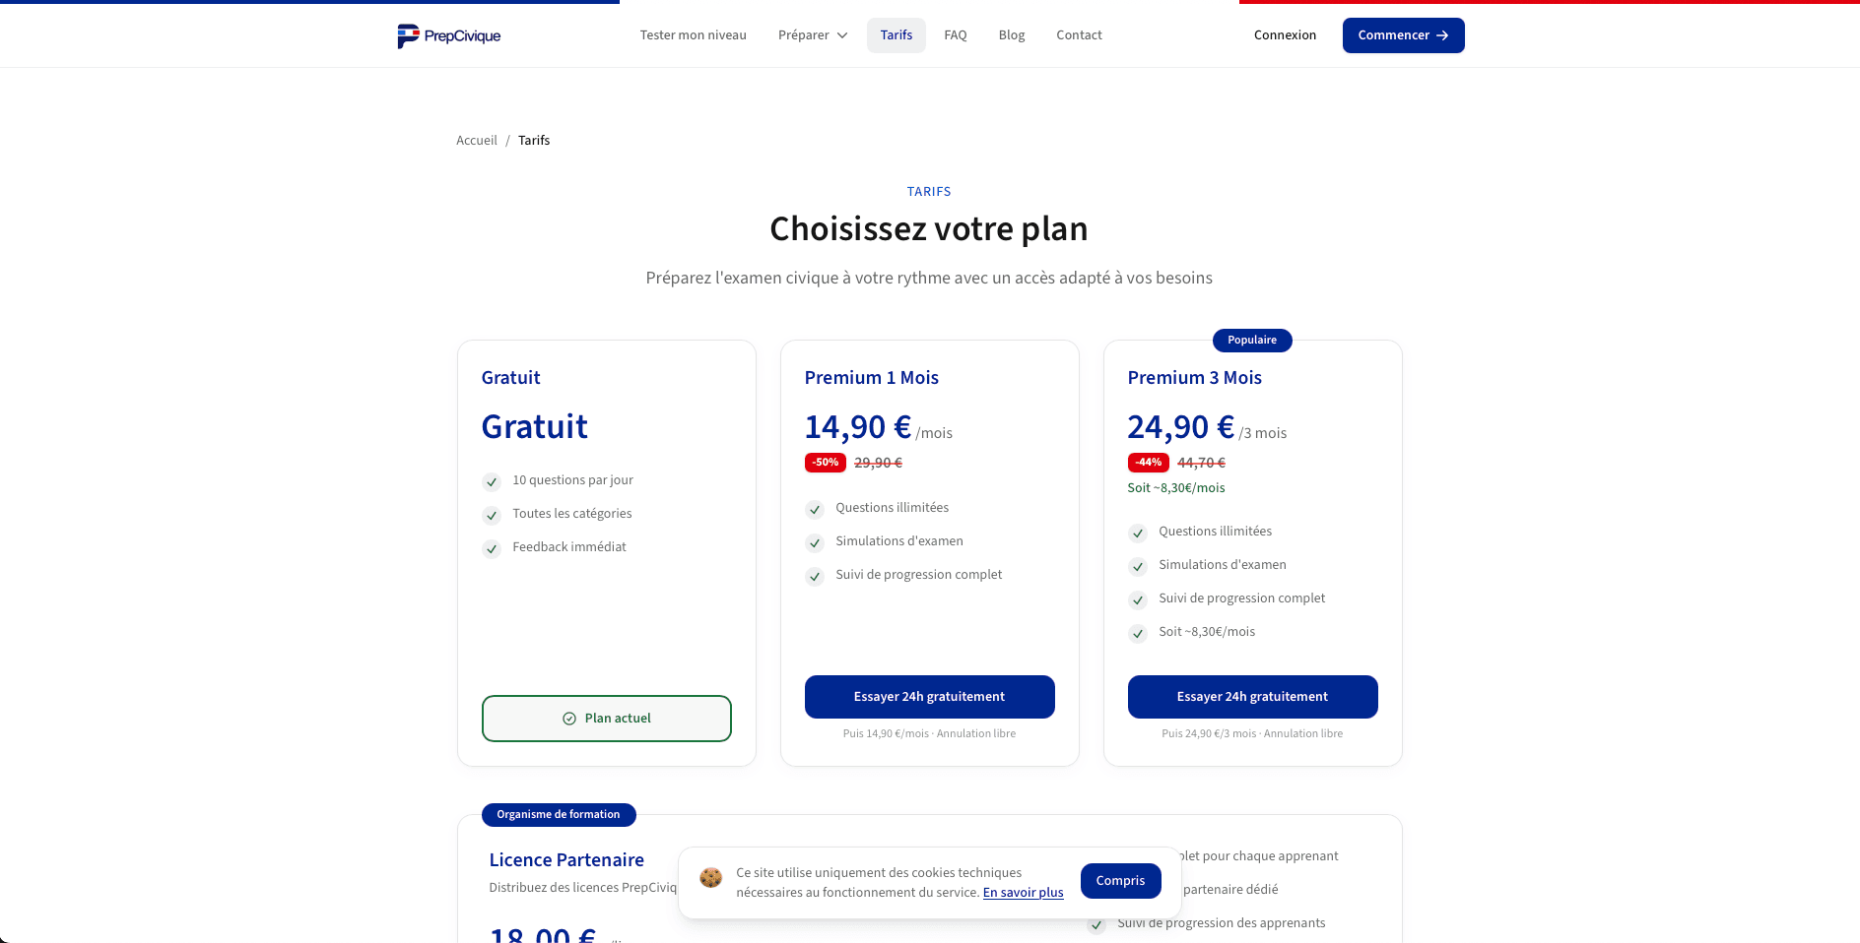This screenshot has width=1860, height=943.
Task: Click the Populaire badge on Premium 3 Mois
Action: click(1252, 341)
